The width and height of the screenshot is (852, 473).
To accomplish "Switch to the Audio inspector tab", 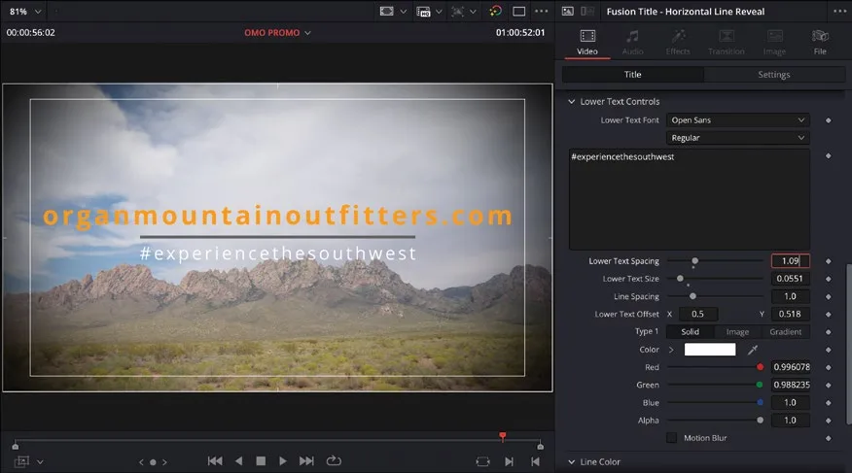I will click(632, 43).
